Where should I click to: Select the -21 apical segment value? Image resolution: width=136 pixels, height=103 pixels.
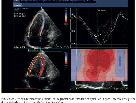click(37, 57)
